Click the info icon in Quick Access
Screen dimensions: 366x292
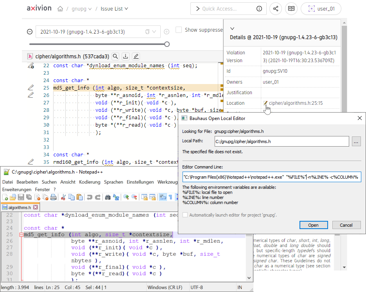[259, 9]
